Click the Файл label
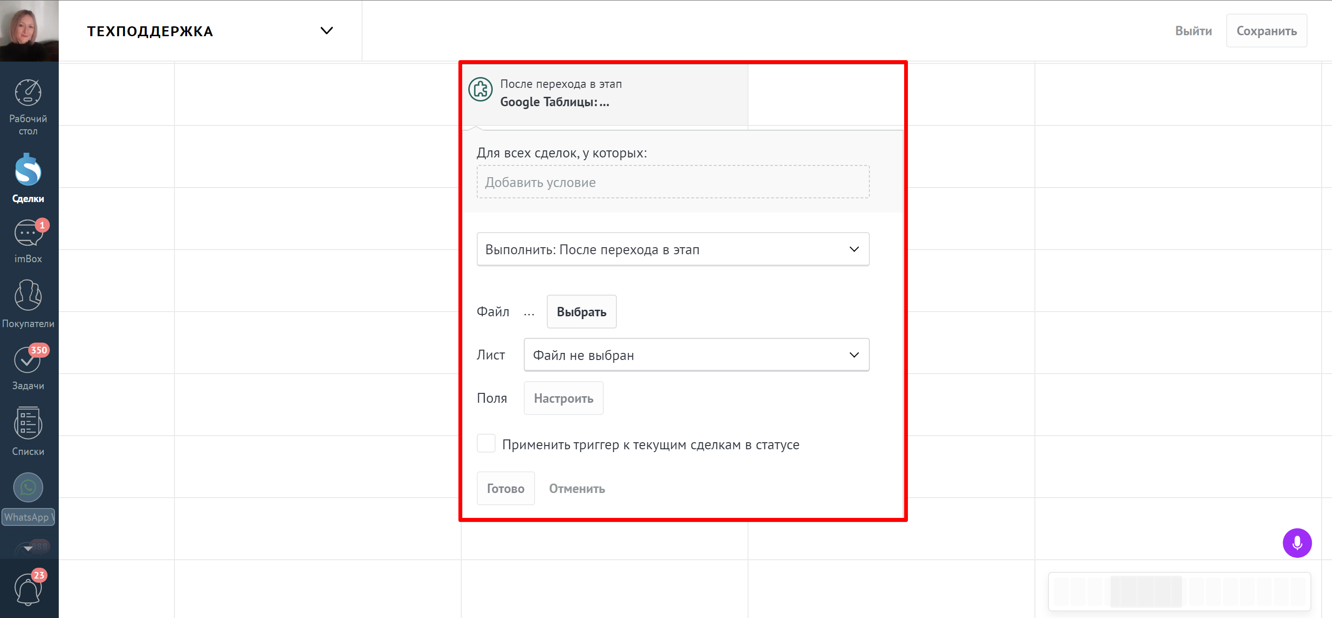 click(x=492, y=312)
